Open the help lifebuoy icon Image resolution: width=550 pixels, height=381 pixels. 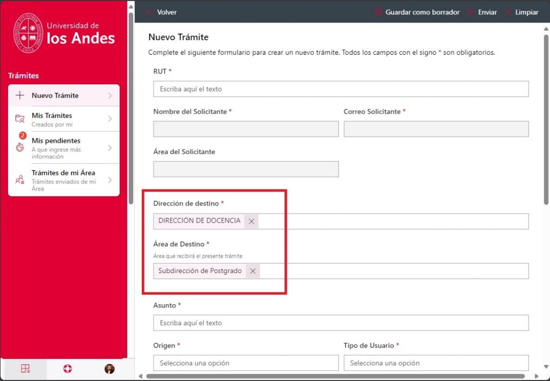[67, 368]
